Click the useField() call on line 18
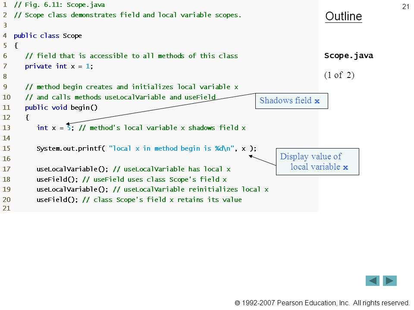Image resolution: width=414 pixels, height=310 pixels. (x=57, y=179)
